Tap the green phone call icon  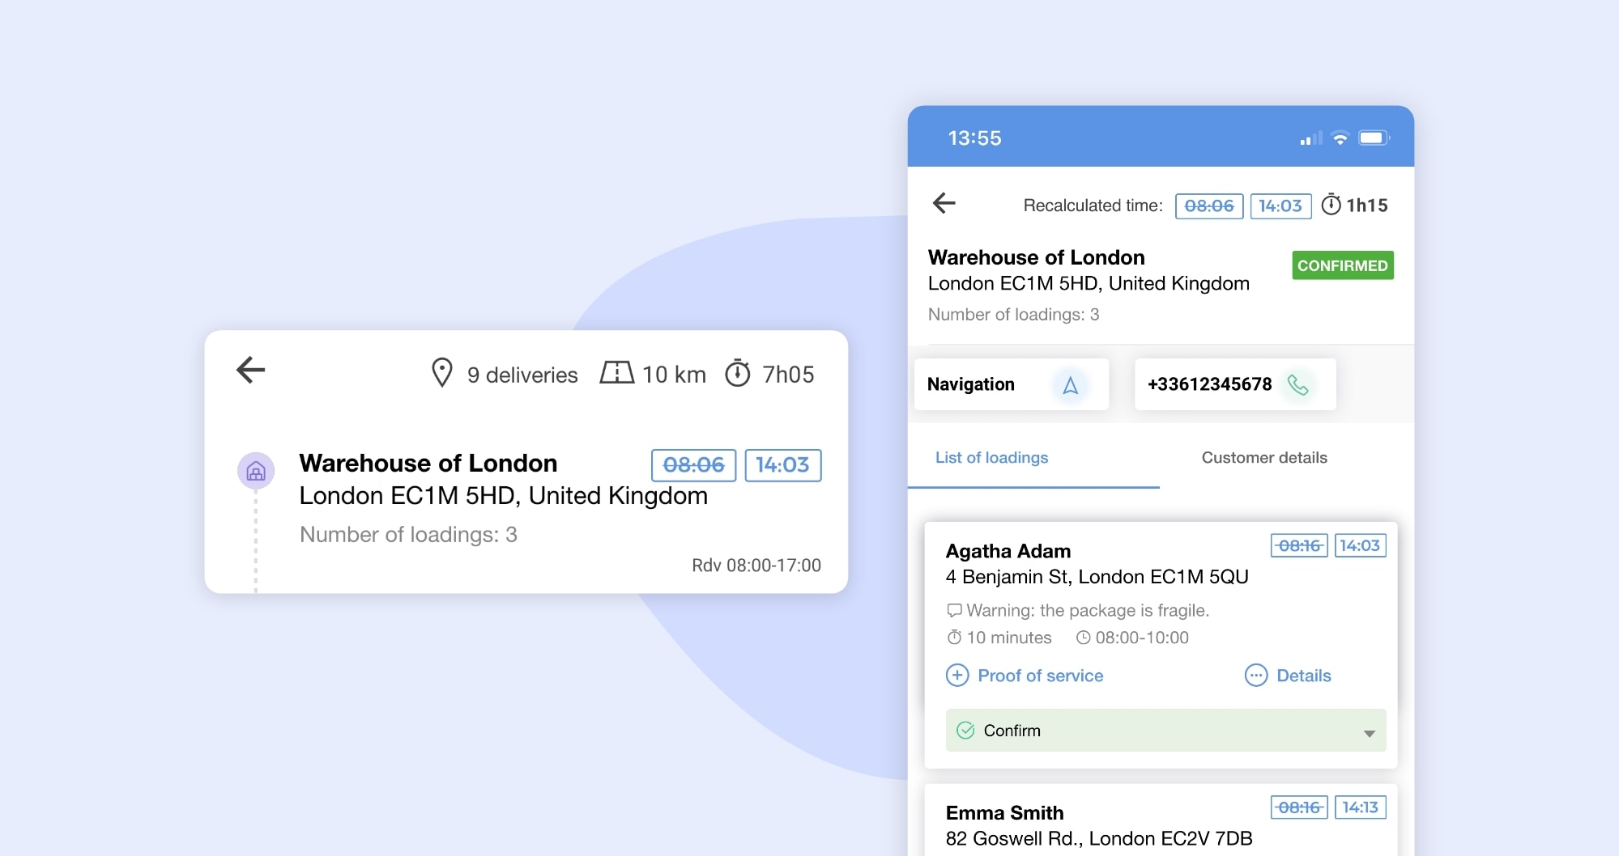coord(1297,385)
